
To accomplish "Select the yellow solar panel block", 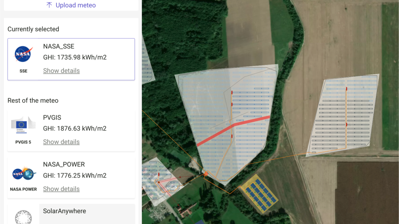I will [x=259, y=193].
